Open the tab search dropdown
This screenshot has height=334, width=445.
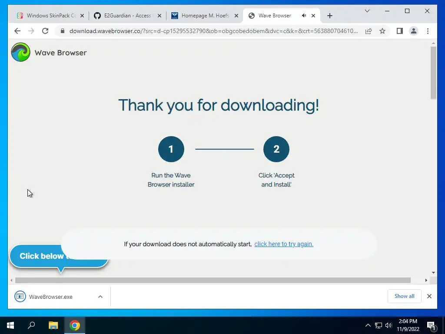[367, 11]
